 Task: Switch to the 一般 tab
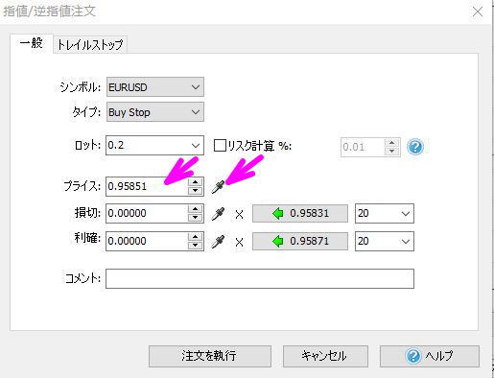tap(32, 43)
